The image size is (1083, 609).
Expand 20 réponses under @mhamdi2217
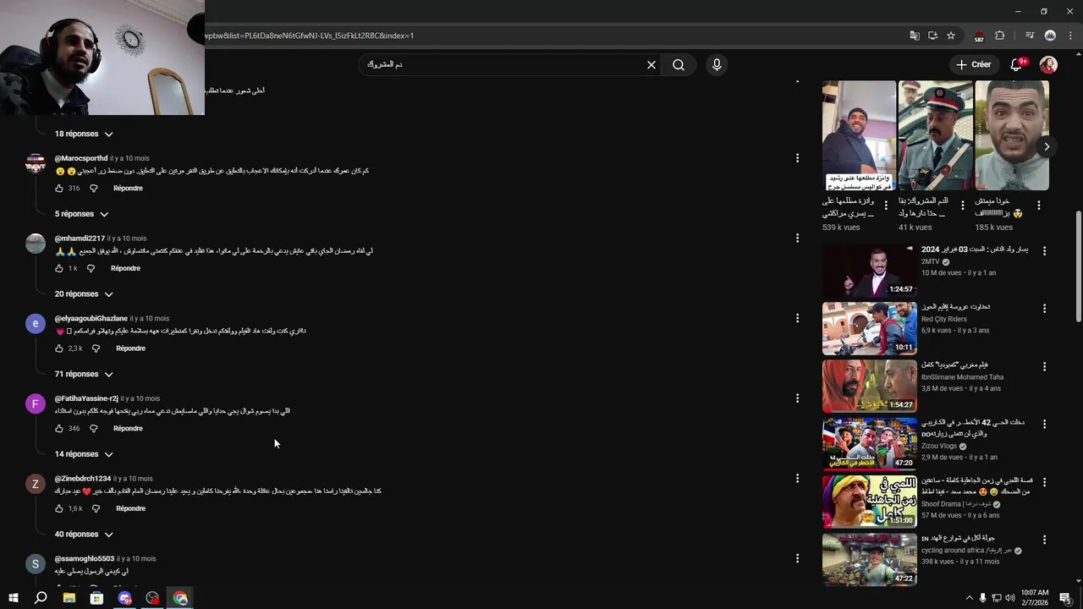pos(84,294)
